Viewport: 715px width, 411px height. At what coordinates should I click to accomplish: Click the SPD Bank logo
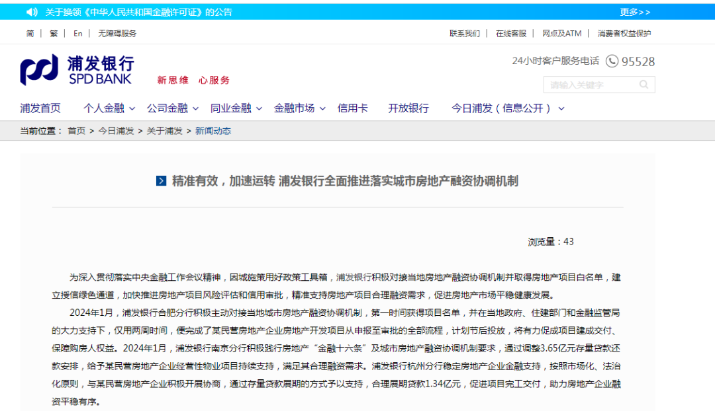click(77, 70)
